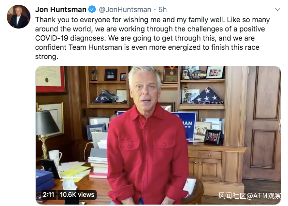Click the folded flag on the right shelf

(x=208, y=96)
